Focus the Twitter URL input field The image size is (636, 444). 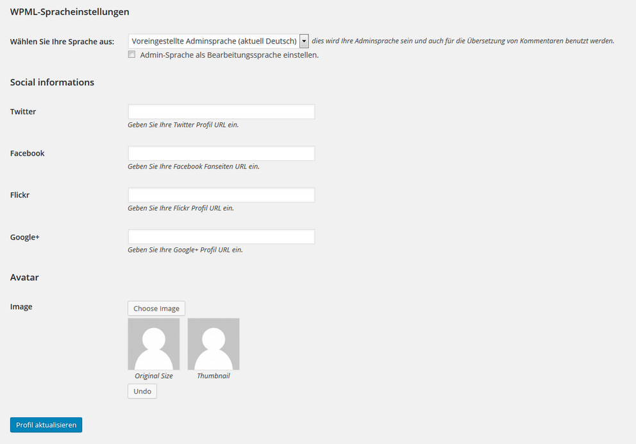coord(221,112)
